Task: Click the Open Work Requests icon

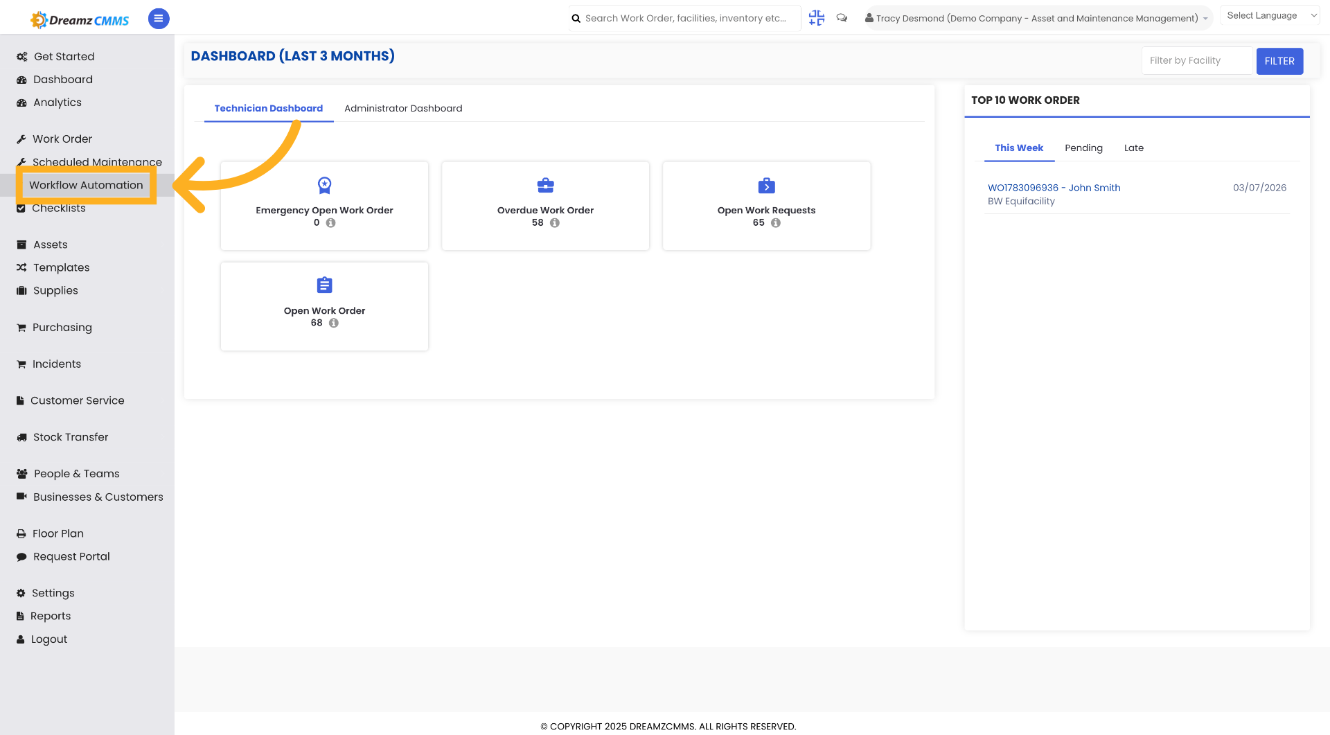Action: 766,185
